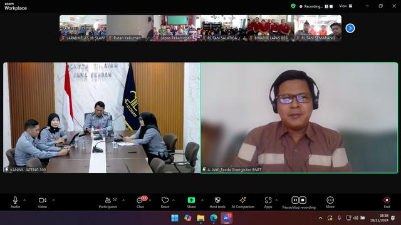Expand the Share options arrow
This screenshot has width=401, height=225.
(x=202, y=200)
